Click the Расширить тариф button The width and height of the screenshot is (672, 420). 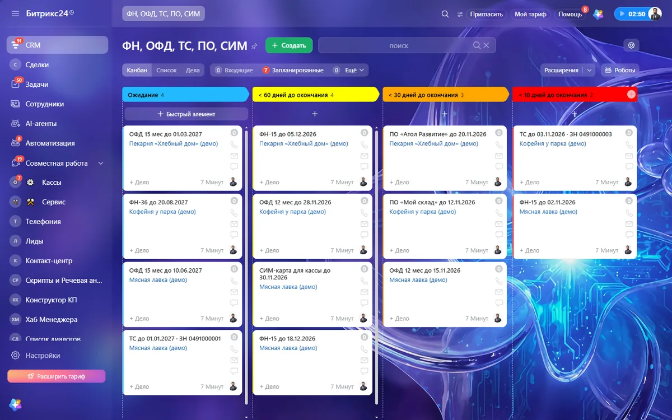click(x=57, y=376)
